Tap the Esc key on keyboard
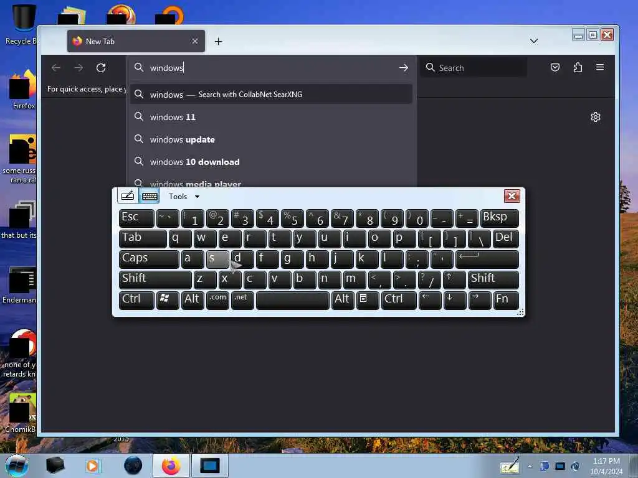638x478 pixels. coord(136,218)
